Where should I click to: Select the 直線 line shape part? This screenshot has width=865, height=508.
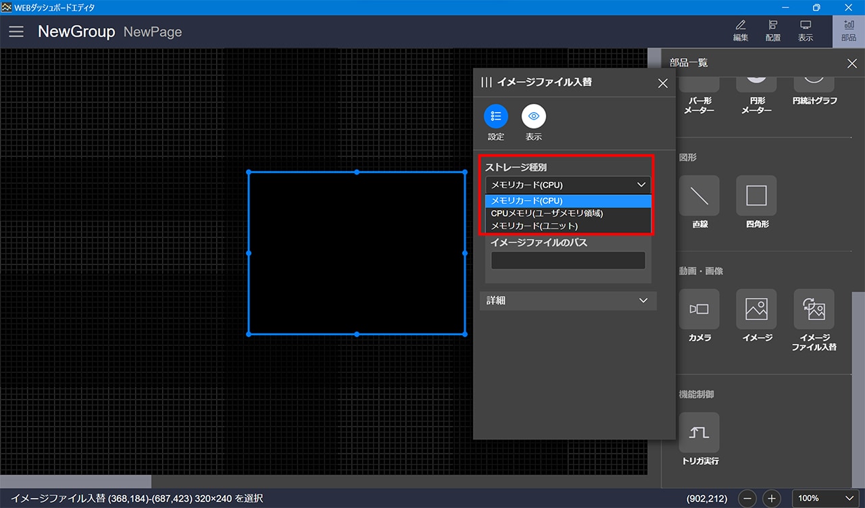[x=699, y=196]
